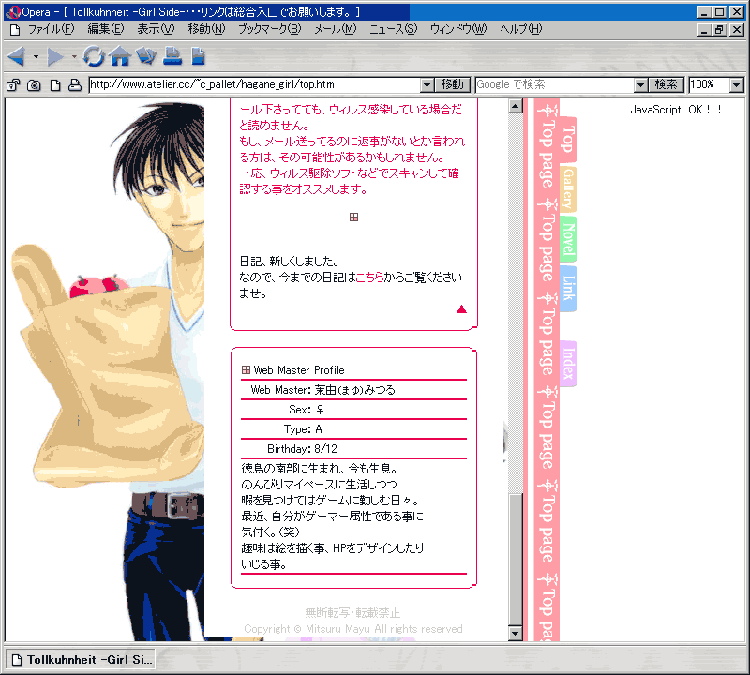Expand the Google search field dropdown

640,85
